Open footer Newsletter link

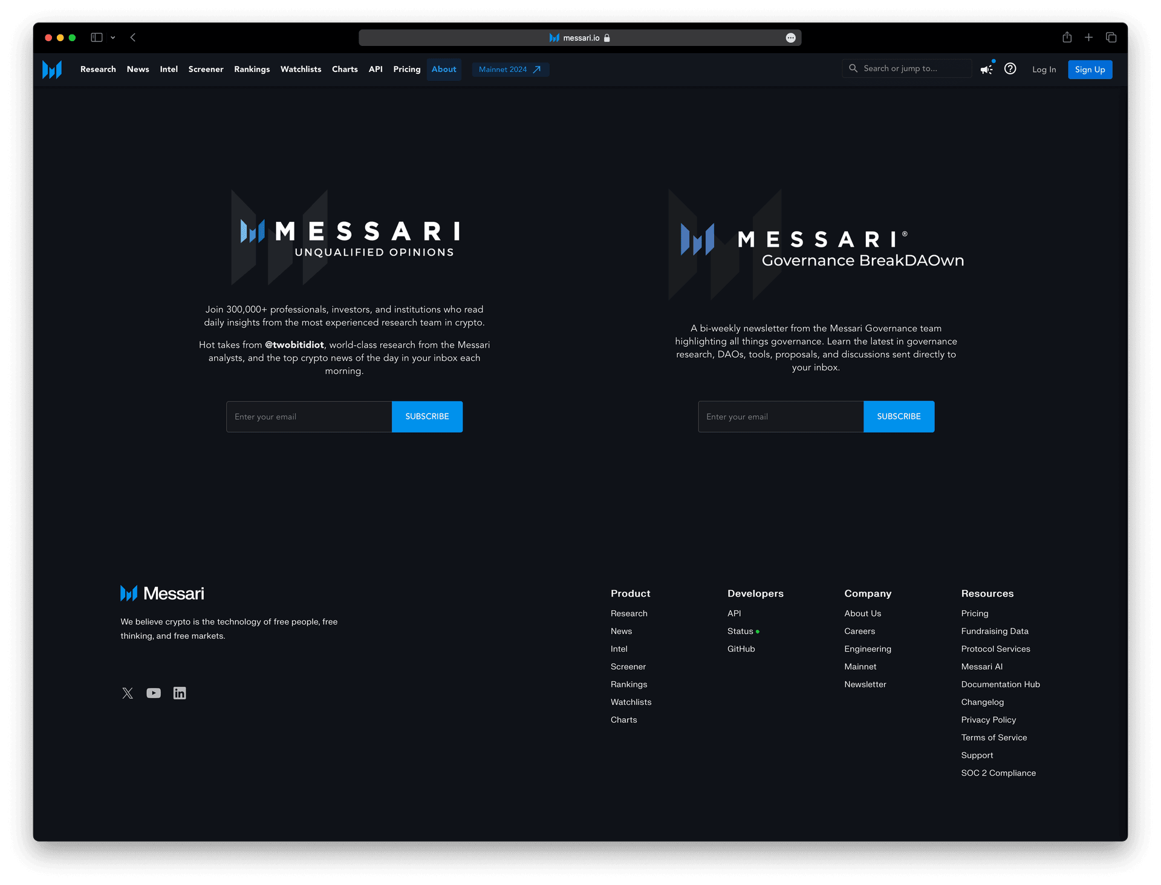point(865,684)
